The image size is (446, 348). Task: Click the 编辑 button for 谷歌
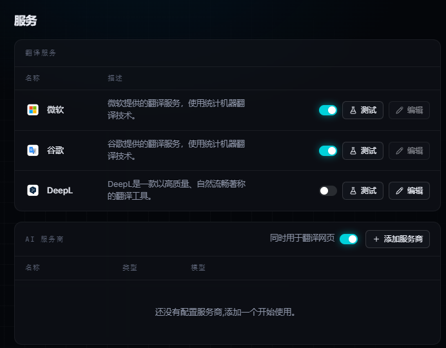[409, 151]
